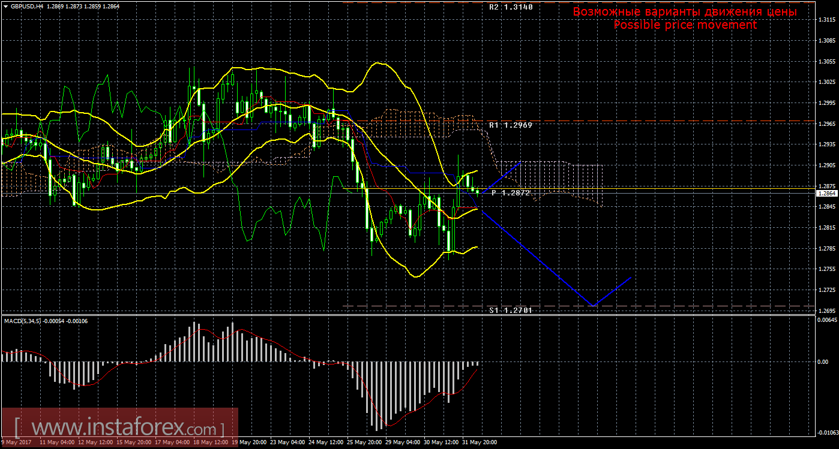The width and height of the screenshot is (839, 449).
Task: Click the red 'Possible price movement' text
Action: coord(685,25)
